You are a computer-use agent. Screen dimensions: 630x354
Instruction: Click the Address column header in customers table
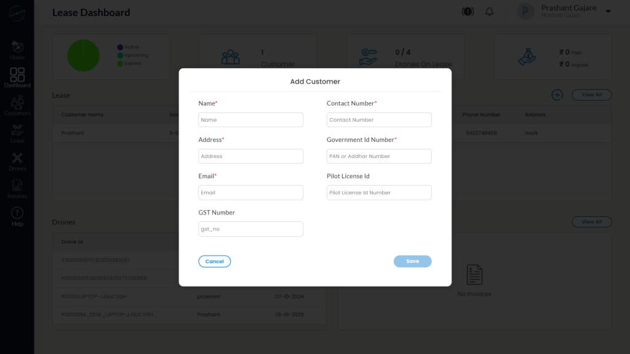[535, 115]
